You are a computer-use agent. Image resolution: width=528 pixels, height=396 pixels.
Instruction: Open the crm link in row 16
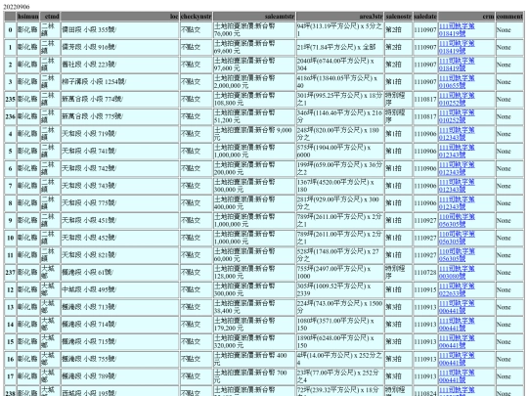pyautogui.click(x=457, y=359)
